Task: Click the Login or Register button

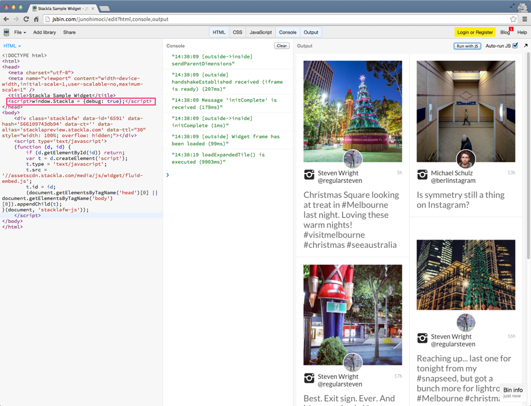Action: 474,32
